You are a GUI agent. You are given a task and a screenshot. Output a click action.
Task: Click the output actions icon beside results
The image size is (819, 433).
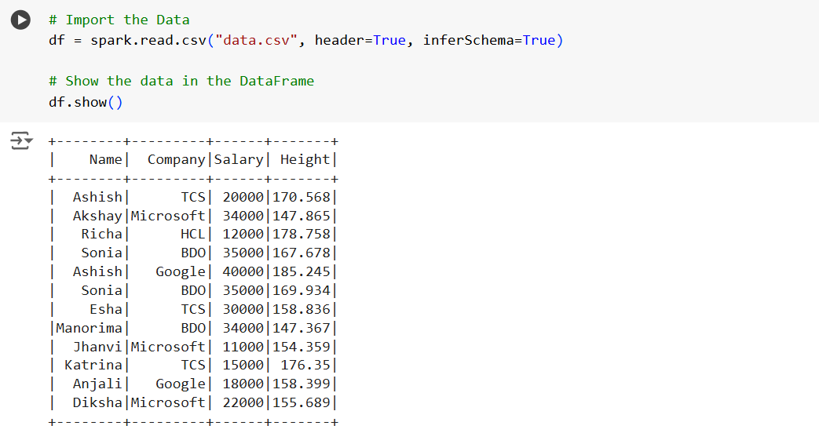click(x=21, y=141)
